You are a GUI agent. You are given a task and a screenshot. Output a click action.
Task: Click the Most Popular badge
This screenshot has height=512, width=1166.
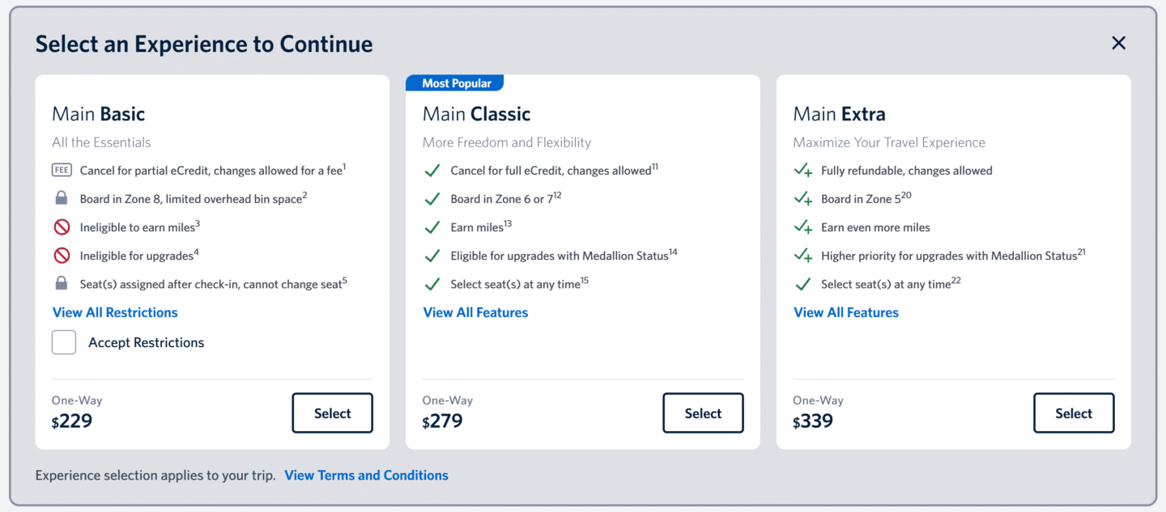pos(456,83)
